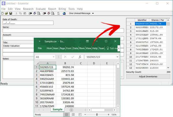Click the Insert Function fx icon
The width and height of the screenshot is (173, 117).
[x=80, y=57]
